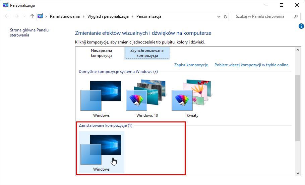This screenshot has height=185, width=305.
Task: Click the Zainstalowane kompozycje (1) heading
Action: (x=106, y=125)
